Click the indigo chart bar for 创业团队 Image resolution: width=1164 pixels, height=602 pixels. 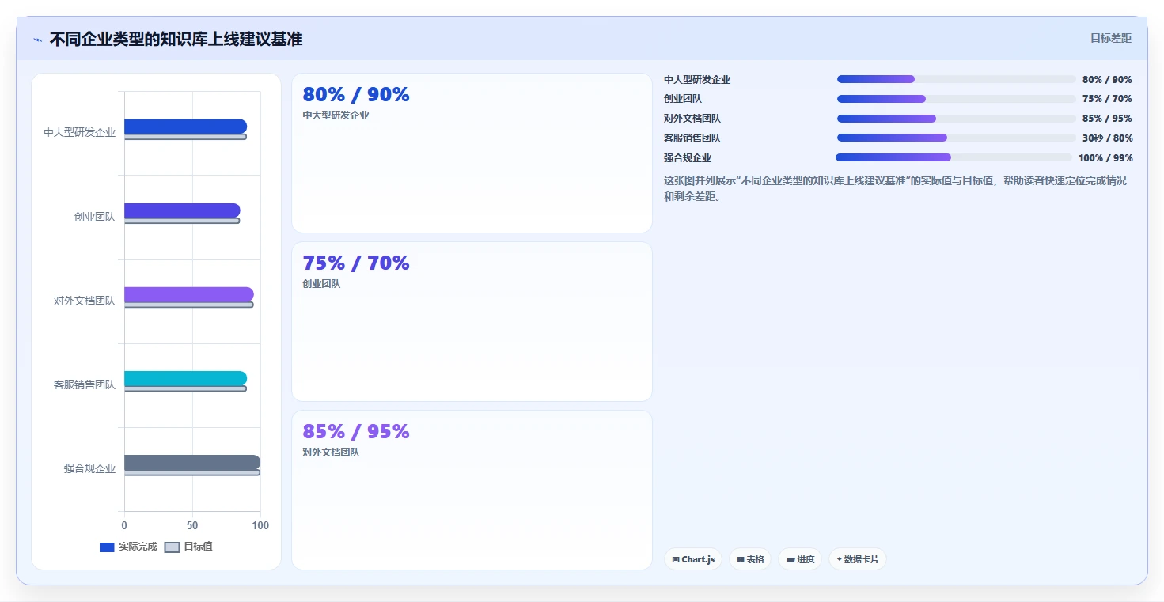(182, 210)
